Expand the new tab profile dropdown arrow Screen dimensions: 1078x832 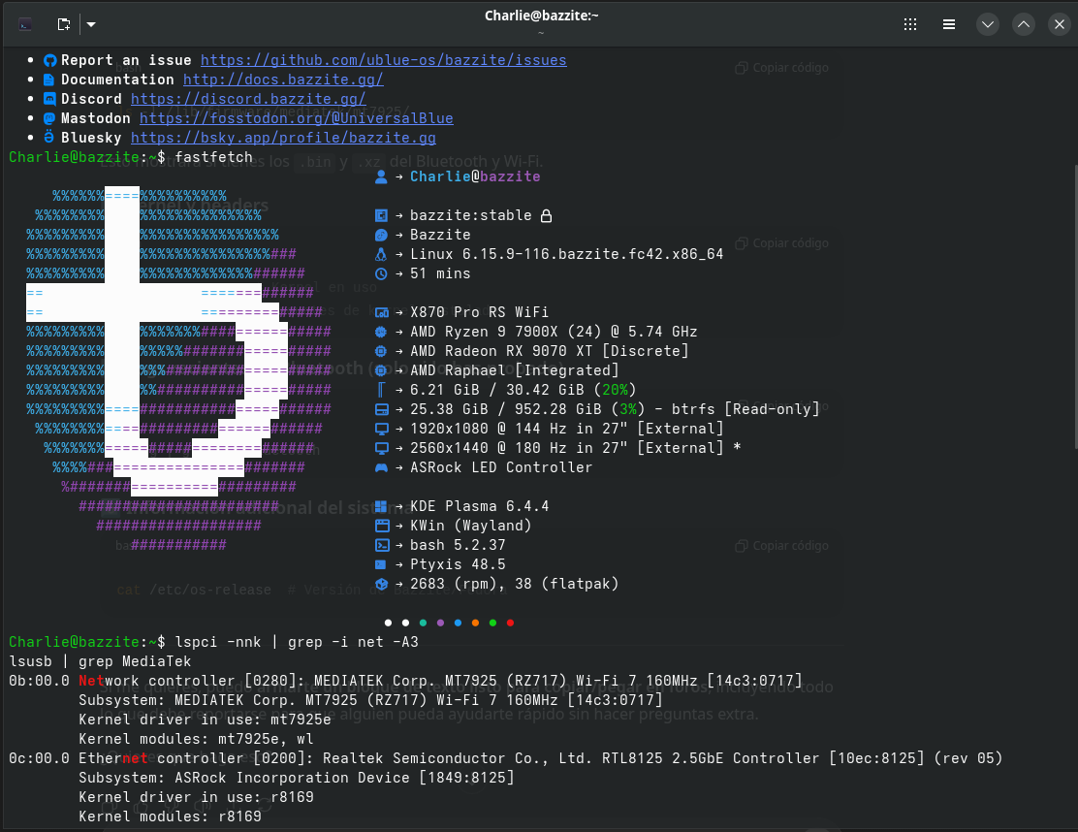(91, 25)
